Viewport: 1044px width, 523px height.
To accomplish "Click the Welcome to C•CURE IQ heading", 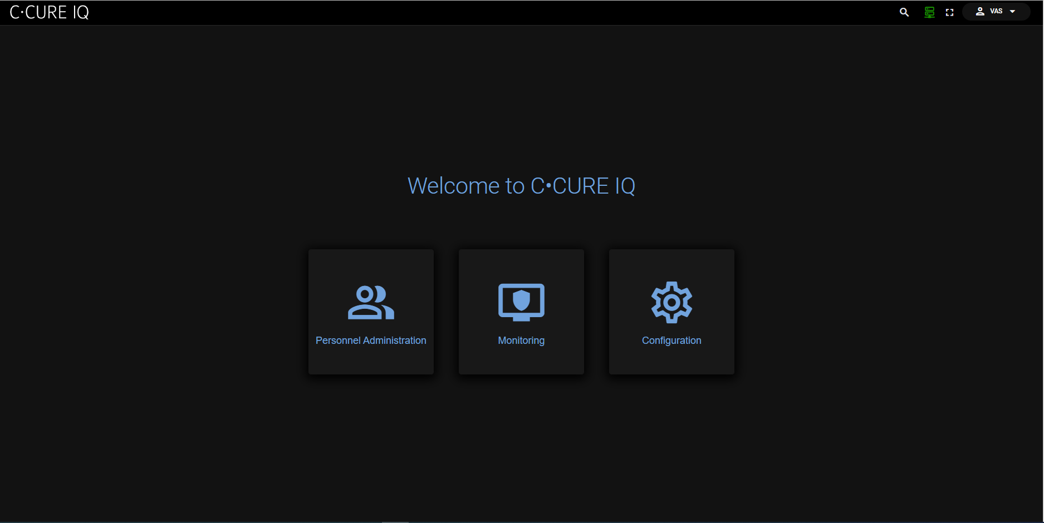I will pyautogui.click(x=521, y=186).
